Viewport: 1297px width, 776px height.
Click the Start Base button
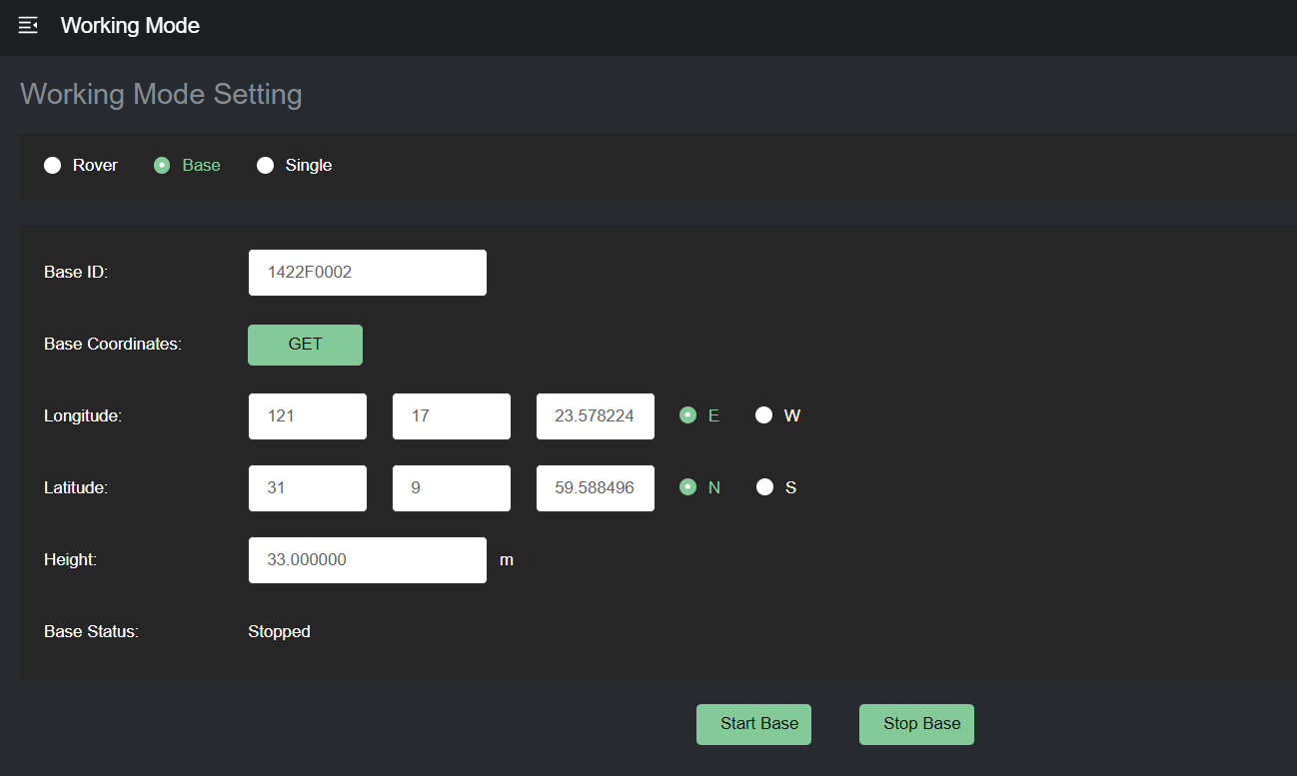pos(753,724)
